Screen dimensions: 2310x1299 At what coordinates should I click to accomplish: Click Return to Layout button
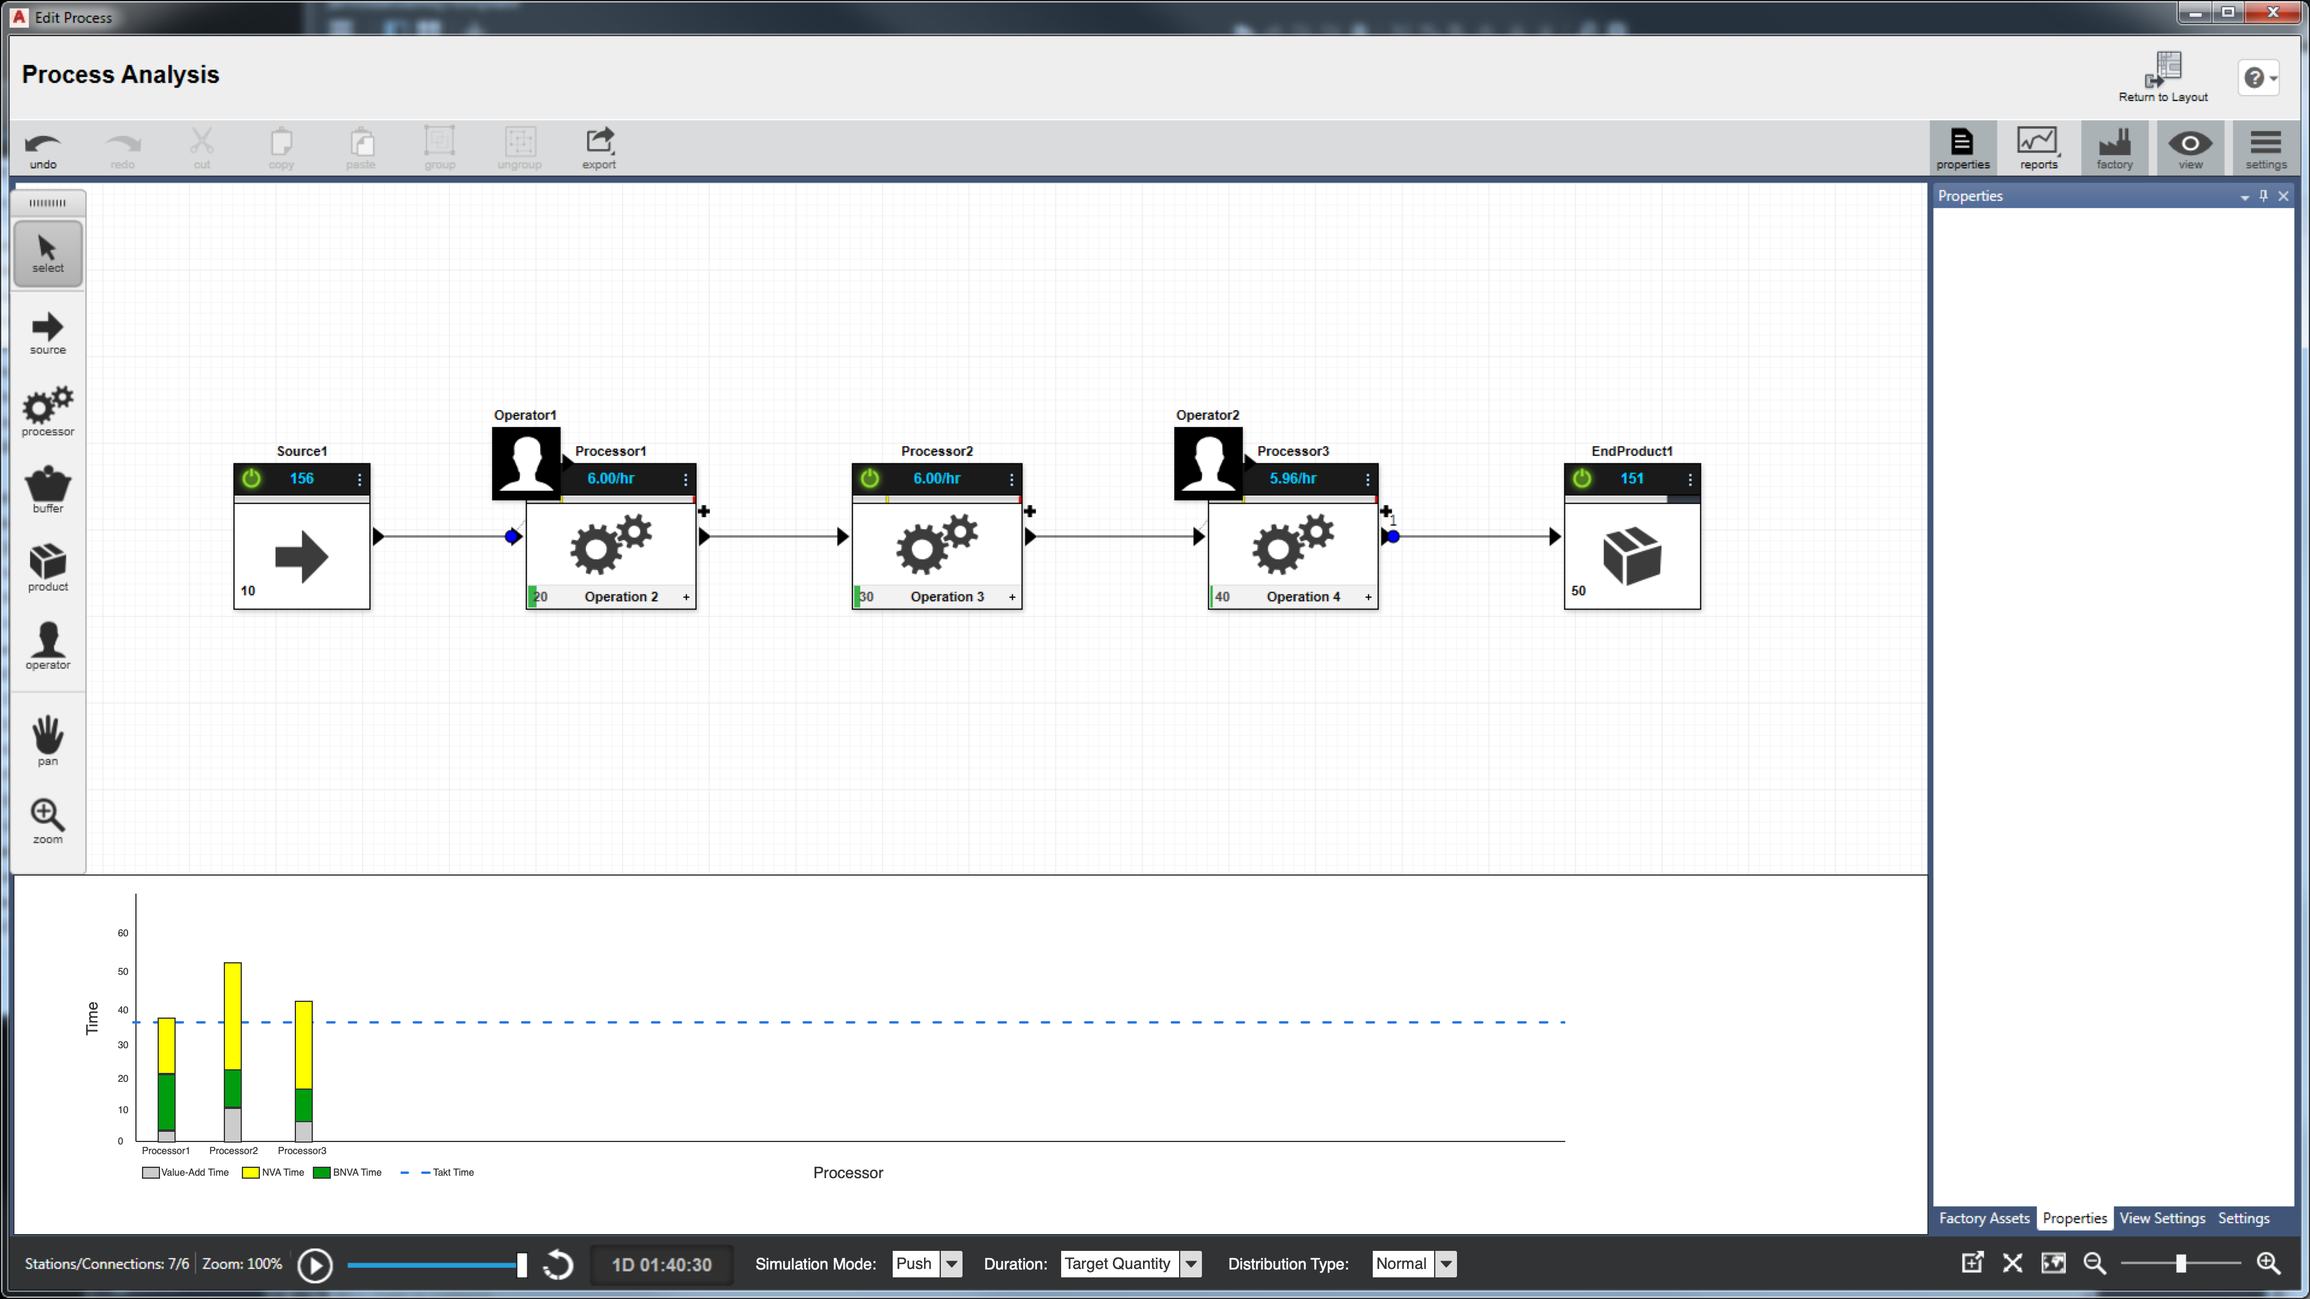tap(2163, 78)
